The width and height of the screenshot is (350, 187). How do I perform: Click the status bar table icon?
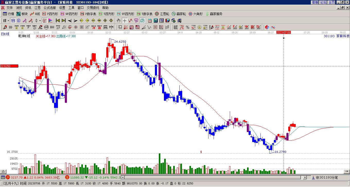pos(3,177)
